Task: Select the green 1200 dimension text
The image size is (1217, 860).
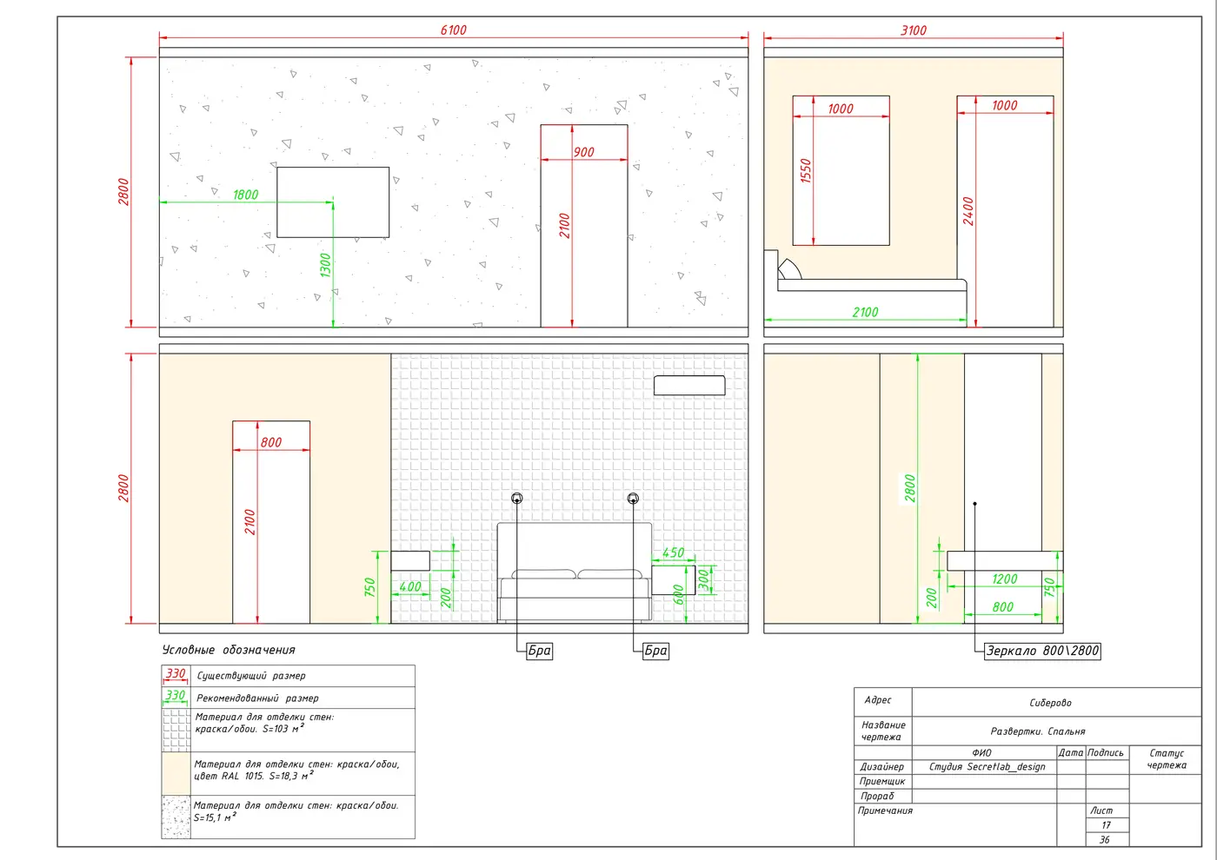Action: click(x=1004, y=579)
